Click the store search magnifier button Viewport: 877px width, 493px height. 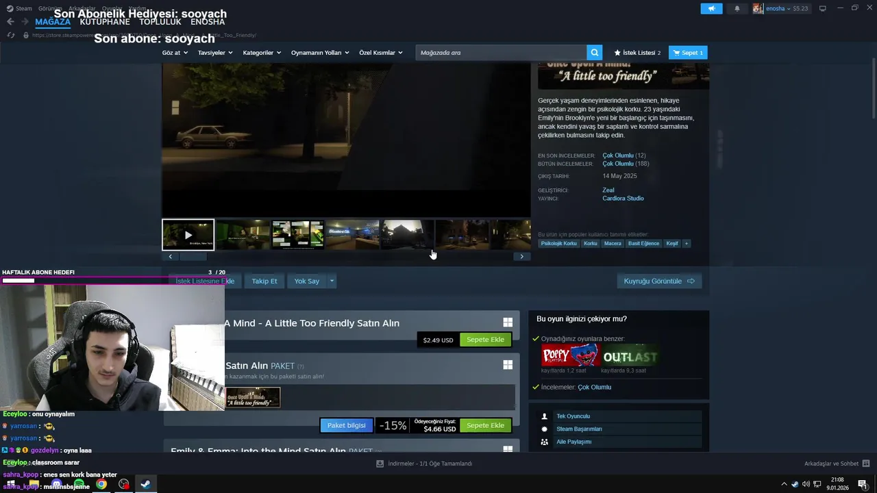(x=595, y=52)
